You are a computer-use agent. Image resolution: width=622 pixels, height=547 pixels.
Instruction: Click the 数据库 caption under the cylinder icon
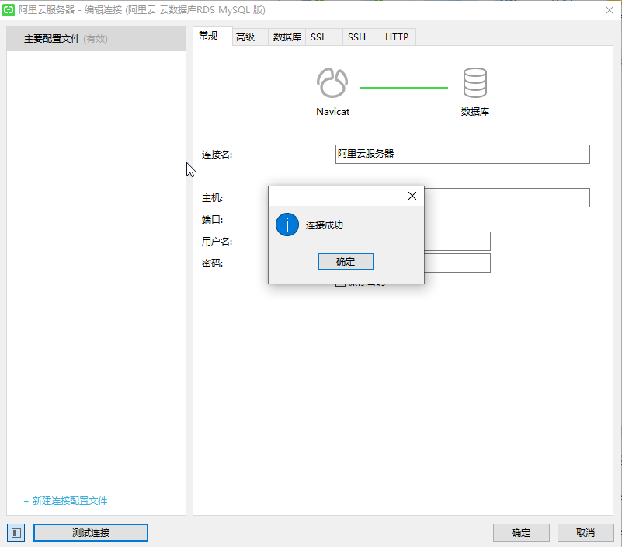point(474,112)
